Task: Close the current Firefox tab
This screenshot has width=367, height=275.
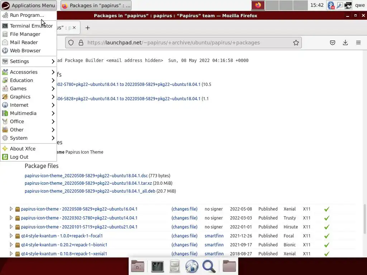Action: click(74, 28)
